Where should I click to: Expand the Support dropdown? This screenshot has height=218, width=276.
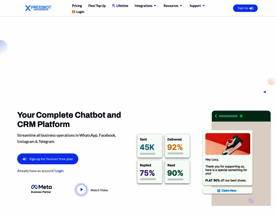point(197,6)
